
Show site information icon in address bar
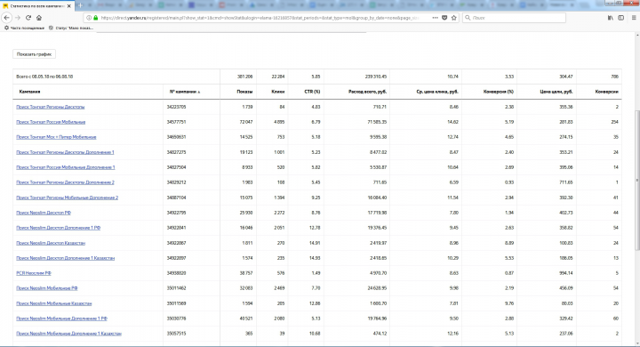(x=89, y=18)
